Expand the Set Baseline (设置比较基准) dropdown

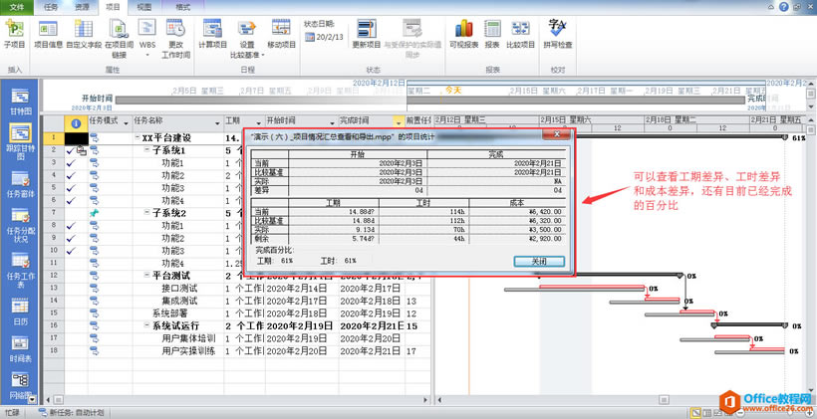point(247,51)
